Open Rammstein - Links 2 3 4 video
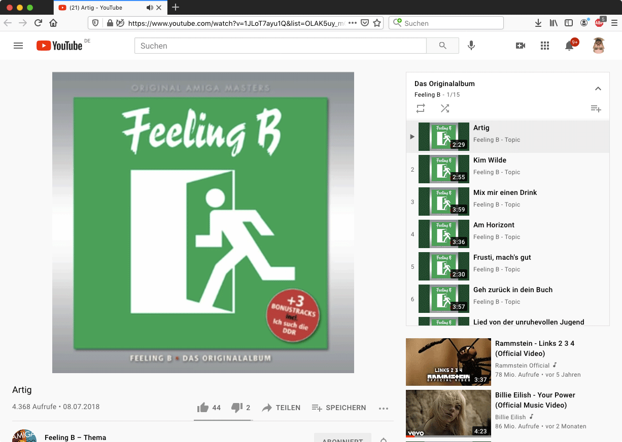Screen dimensions: 622x442 (x=535, y=348)
